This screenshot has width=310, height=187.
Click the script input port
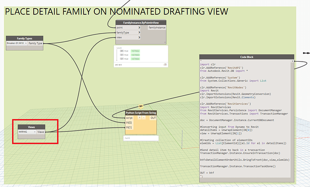pyautogui.click(x=129, y=118)
